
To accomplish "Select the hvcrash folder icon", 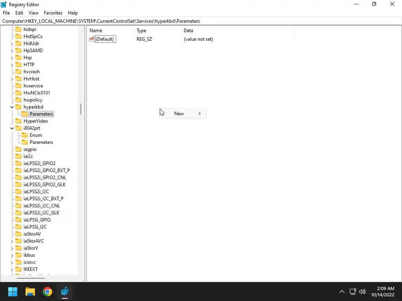I will coord(18,72).
